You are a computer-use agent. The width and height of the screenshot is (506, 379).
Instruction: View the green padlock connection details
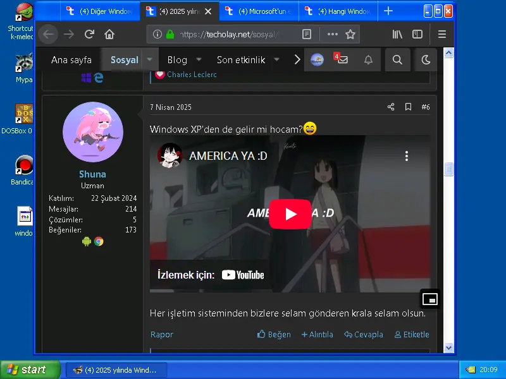170,34
